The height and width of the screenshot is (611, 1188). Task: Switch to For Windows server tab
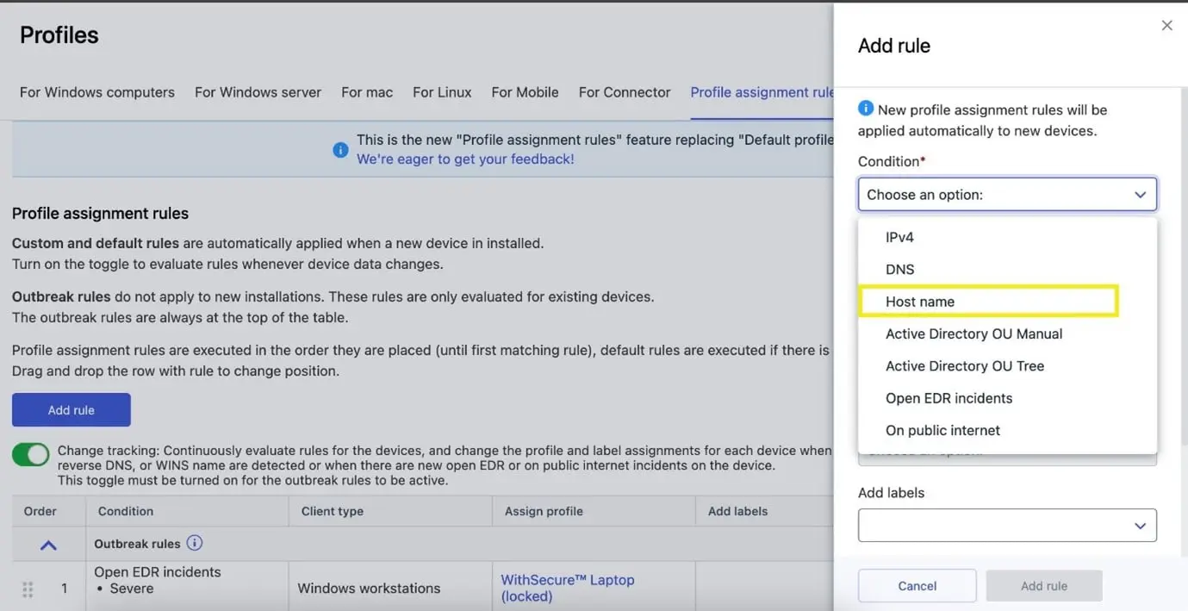pyautogui.click(x=258, y=92)
